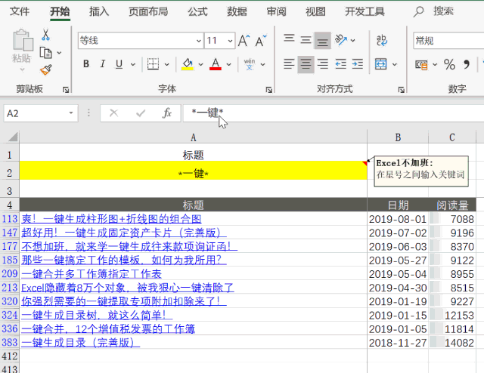The width and height of the screenshot is (484, 373).
Task: Toggle Underline formatting
Action: coord(119,64)
